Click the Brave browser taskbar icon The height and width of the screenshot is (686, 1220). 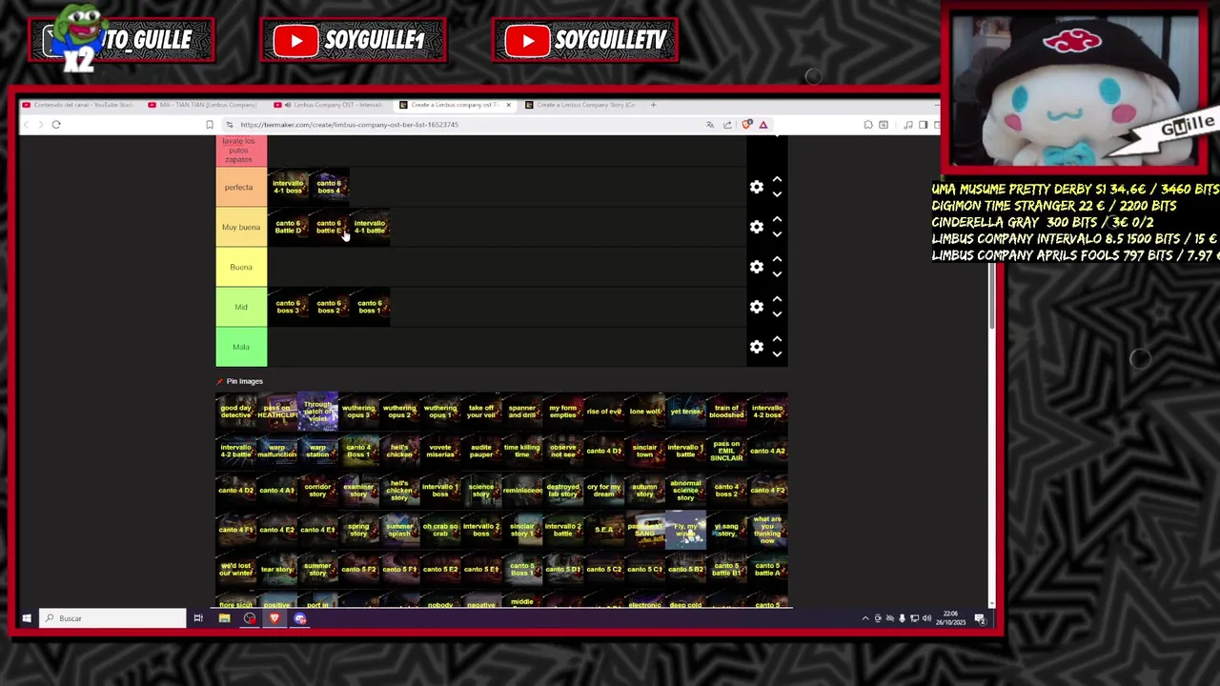pos(274,618)
